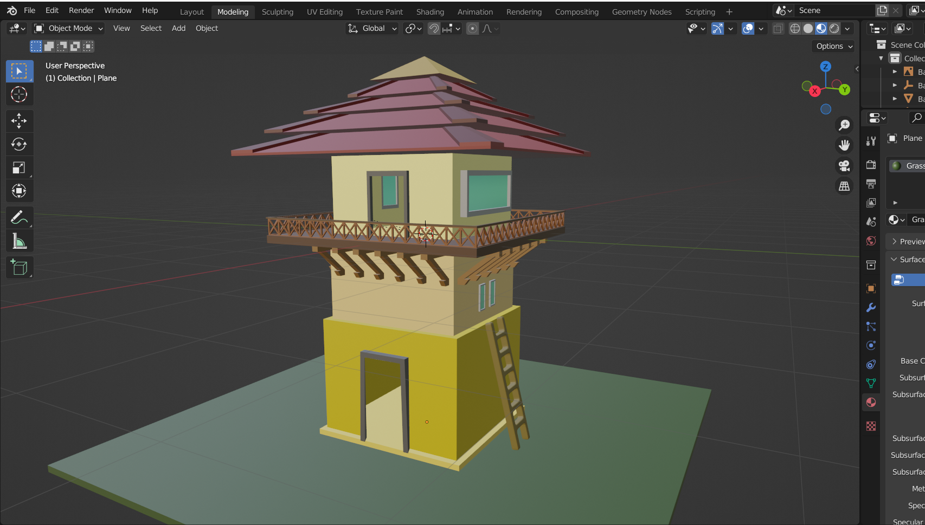The width and height of the screenshot is (925, 525).
Task: Toggle the Show Overlays button
Action: pyautogui.click(x=748, y=29)
